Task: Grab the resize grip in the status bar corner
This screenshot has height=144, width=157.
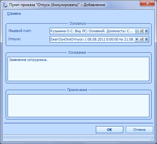Action: [x=152, y=139]
